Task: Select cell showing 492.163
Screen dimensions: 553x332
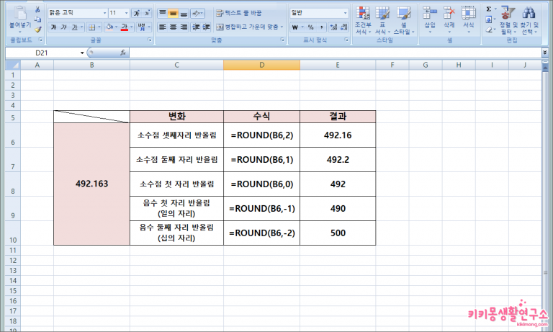Action: click(91, 184)
